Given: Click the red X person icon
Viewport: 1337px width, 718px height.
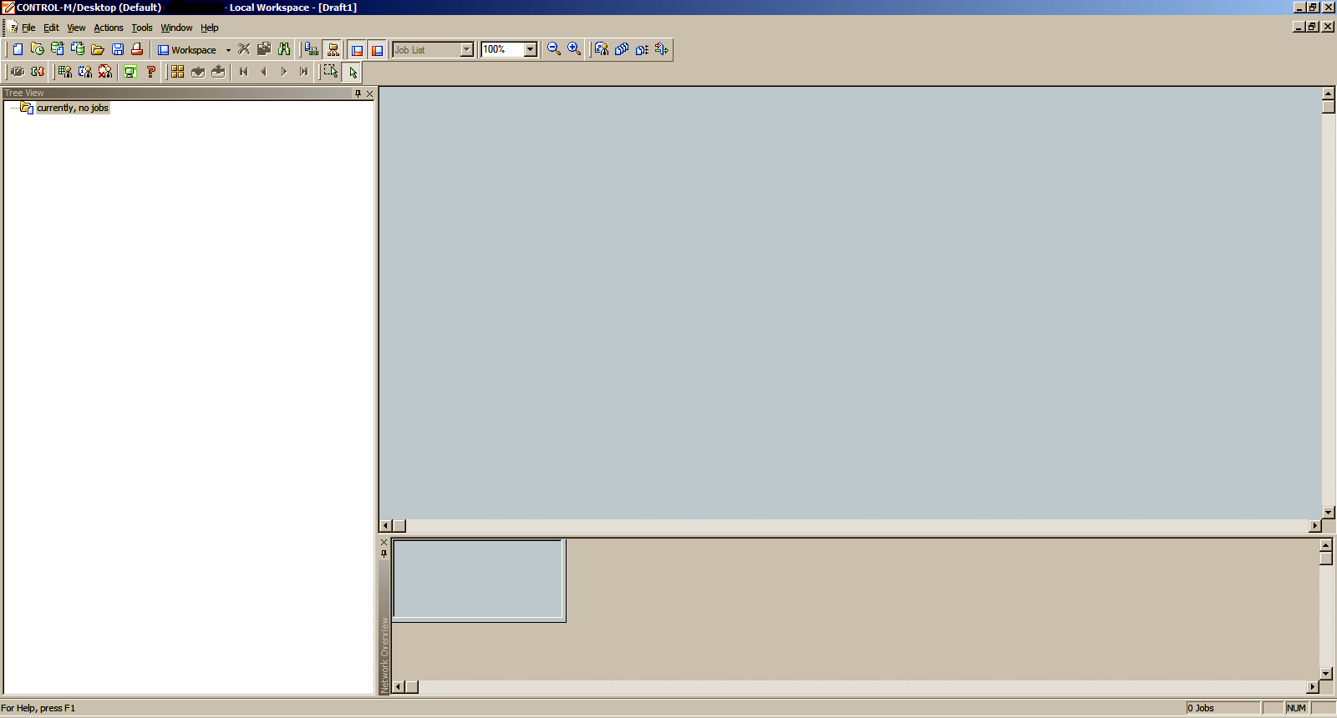Looking at the screenshot, I should tap(105, 72).
